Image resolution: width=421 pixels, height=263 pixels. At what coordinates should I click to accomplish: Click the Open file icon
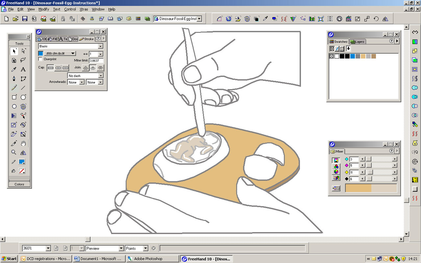15,19
